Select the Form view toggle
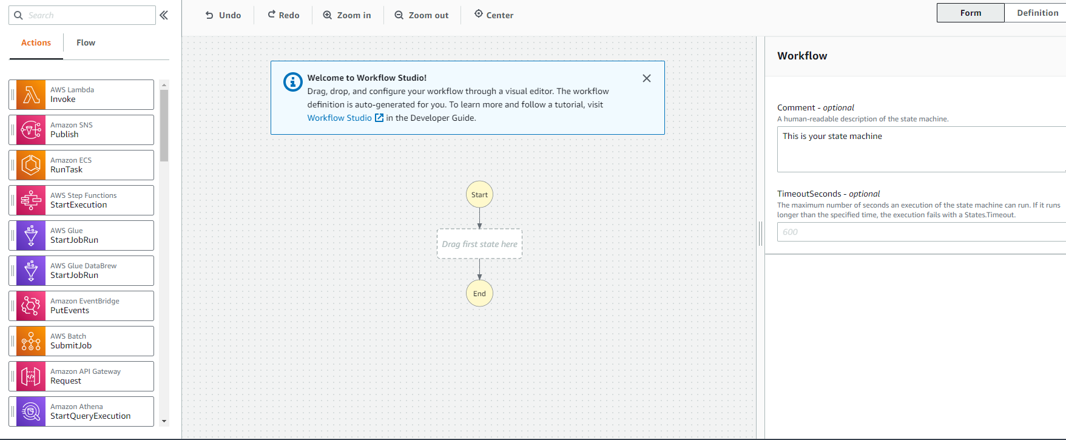Image resolution: width=1066 pixels, height=440 pixels. pyautogui.click(x=970, y=13)
